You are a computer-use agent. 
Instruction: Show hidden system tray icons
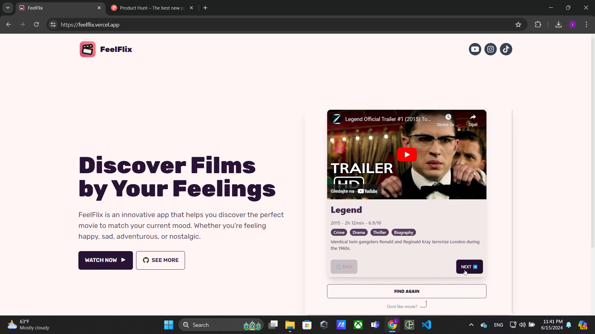point(471,325)
